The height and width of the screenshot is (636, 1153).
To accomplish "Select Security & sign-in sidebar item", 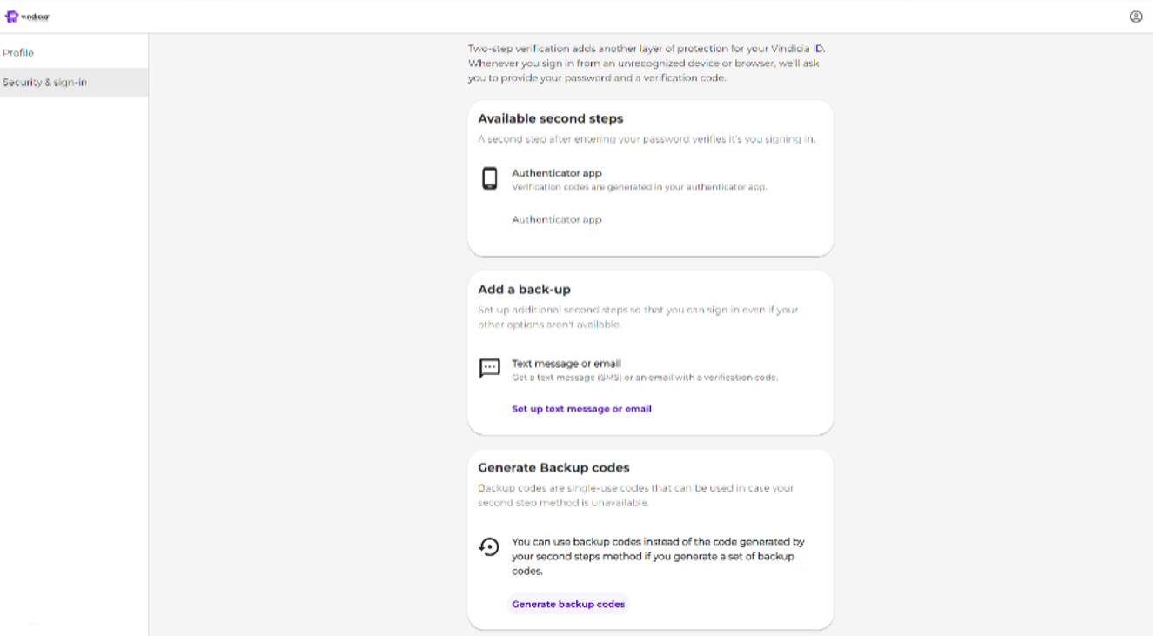I will click(x=45, y=83).
